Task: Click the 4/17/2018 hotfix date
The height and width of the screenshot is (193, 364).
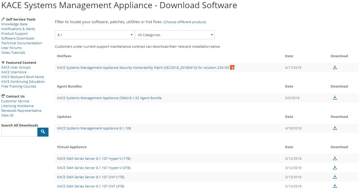Action: [293, 68]
